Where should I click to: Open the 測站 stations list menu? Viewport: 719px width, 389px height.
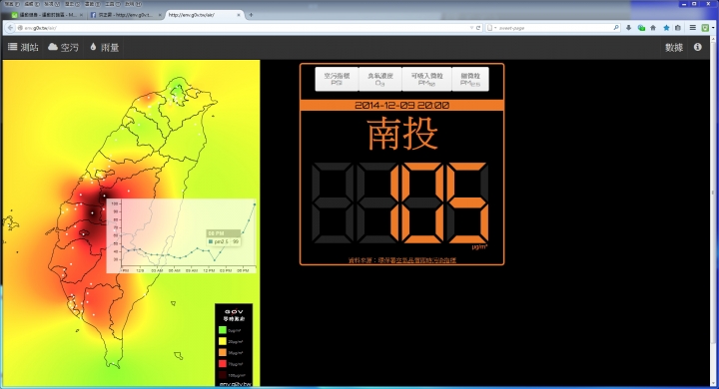click(x=23, y=47)
